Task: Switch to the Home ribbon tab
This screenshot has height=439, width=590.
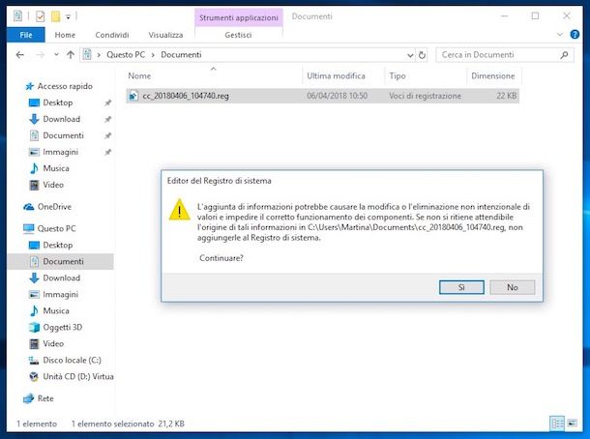Action: point(65,35)
